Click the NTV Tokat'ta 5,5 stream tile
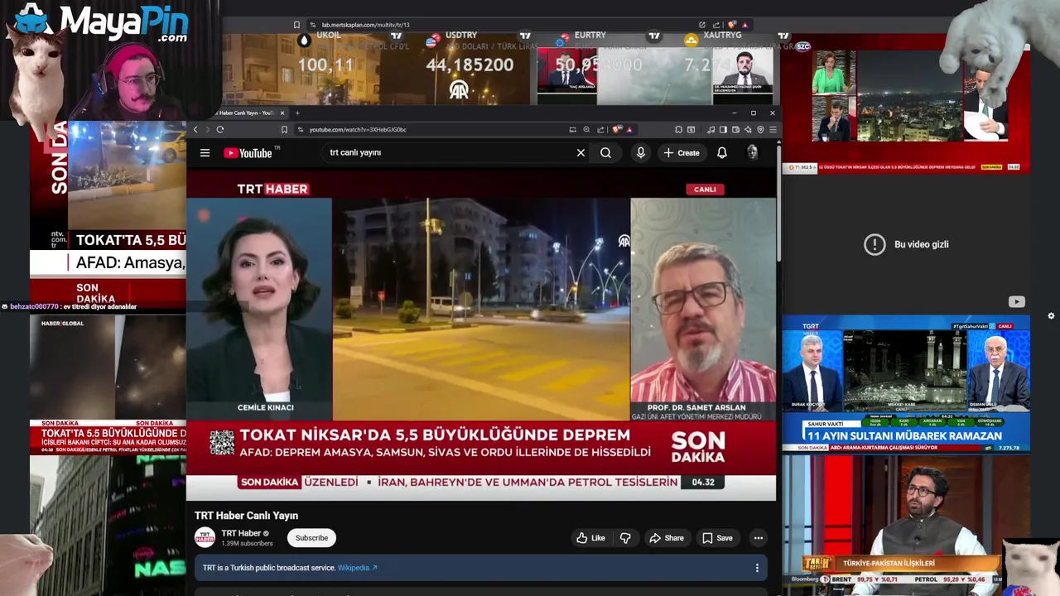Screen dimensions: 1060x596 108,215
